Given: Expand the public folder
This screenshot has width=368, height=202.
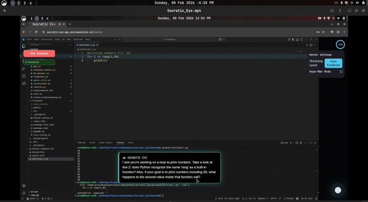Looking at the screenshot, I should [x=37, y=107].
